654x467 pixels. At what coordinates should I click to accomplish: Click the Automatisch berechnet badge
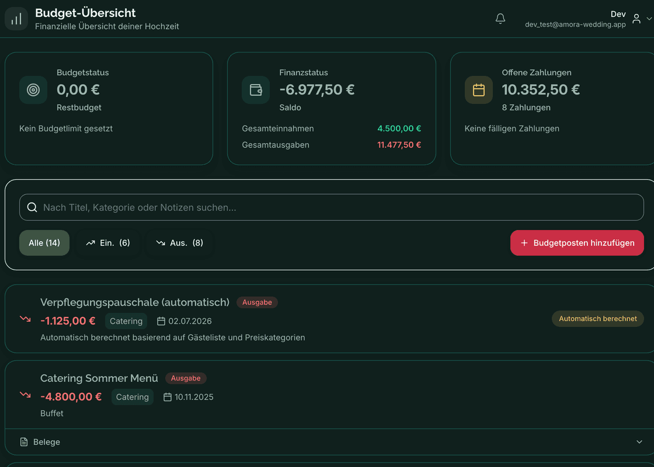[x=598, y=319]
